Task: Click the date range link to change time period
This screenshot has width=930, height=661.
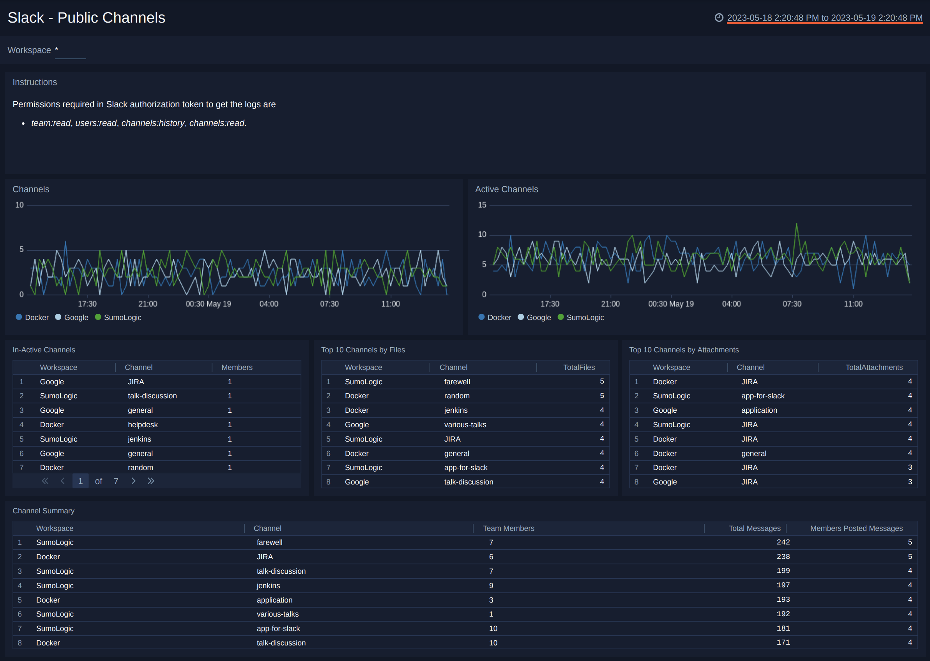Action: 823,17
